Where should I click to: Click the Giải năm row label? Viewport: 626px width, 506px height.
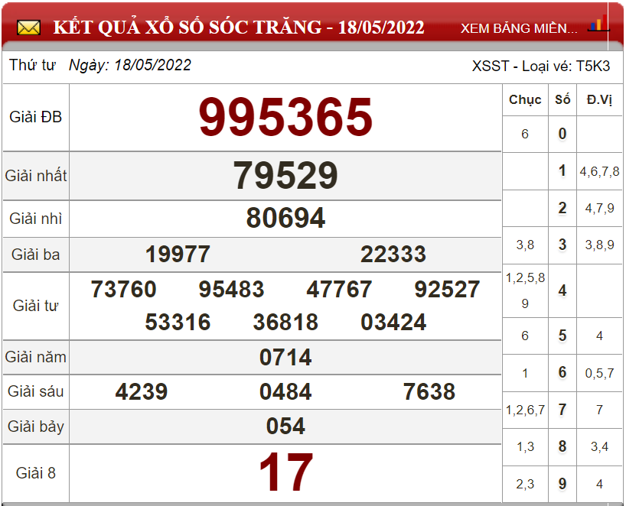point(35,357)
